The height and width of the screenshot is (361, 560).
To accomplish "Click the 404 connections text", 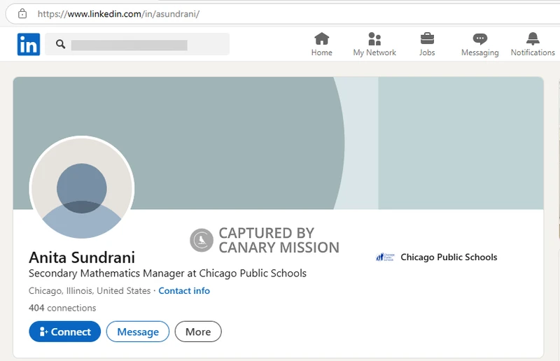I will pyautogui.click(x=62, y=308).
